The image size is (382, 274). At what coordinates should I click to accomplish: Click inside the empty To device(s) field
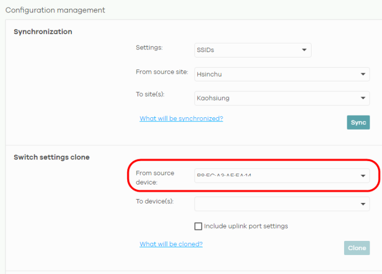pyautogui.click(x=276, y=204)
